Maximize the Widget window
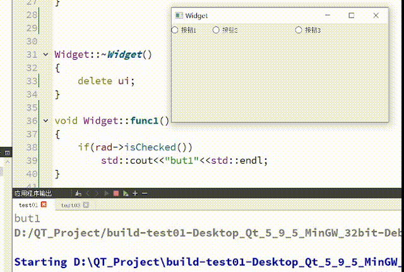Screen dimensions: 404x272 pos(352,15)
